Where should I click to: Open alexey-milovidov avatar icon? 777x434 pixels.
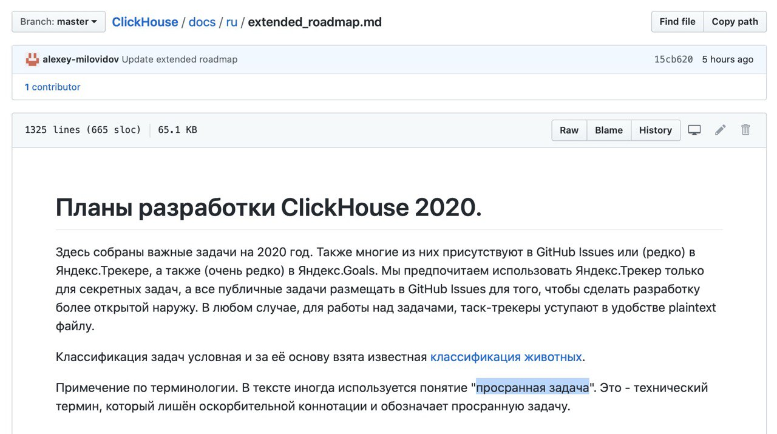tap(32, 59)
